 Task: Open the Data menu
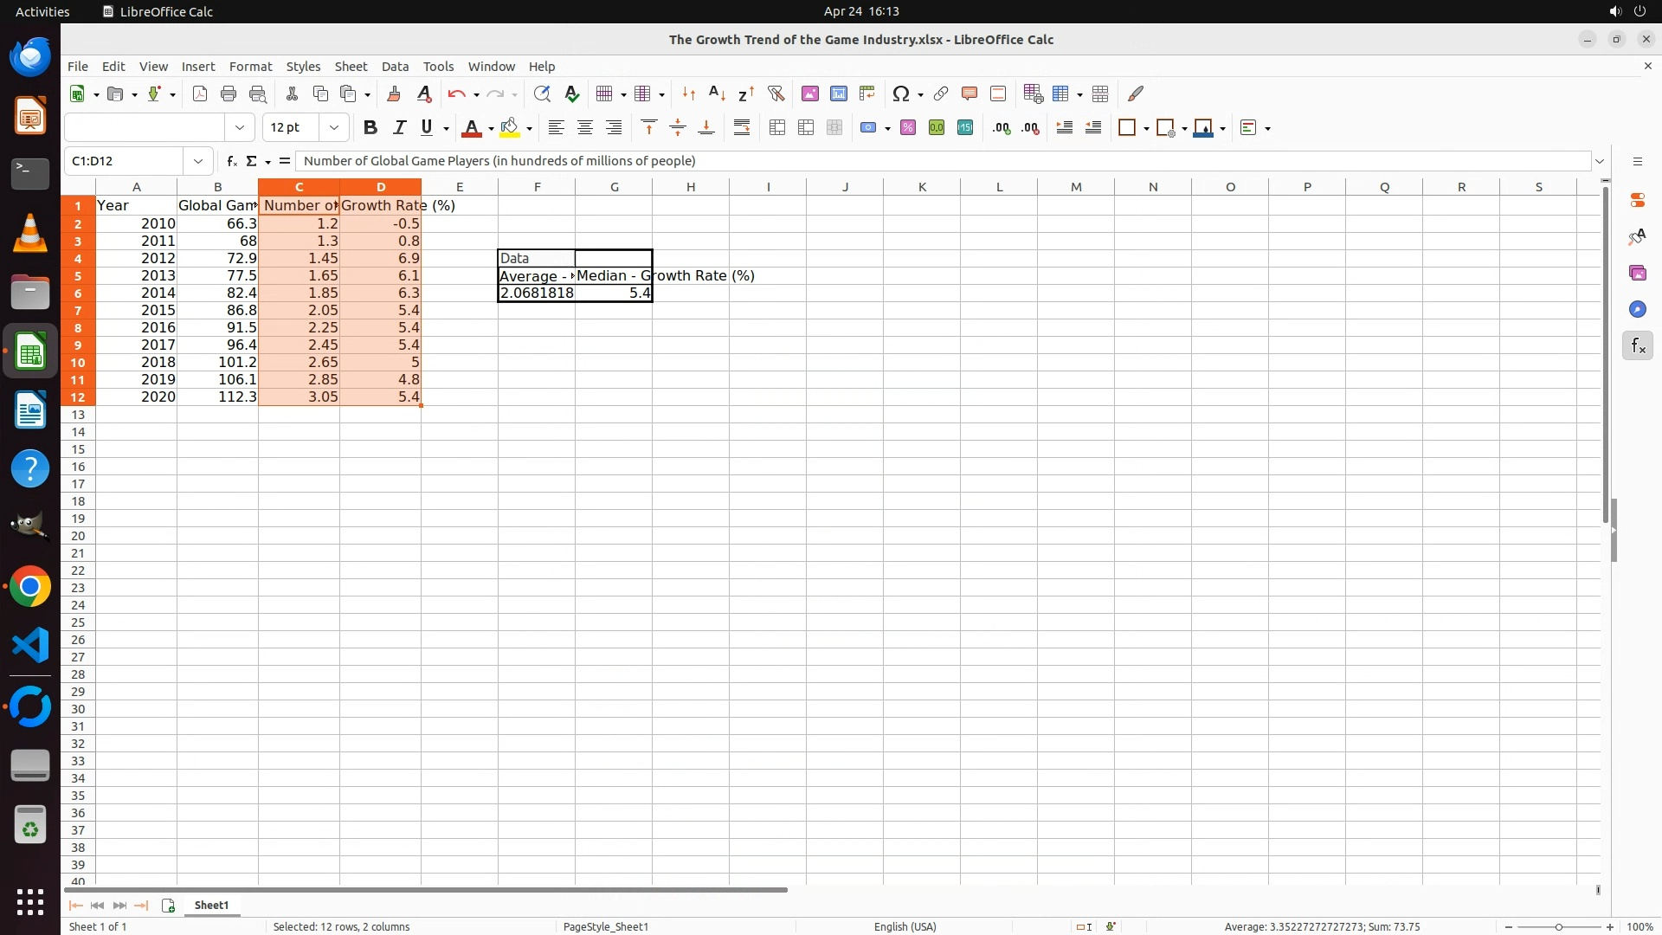395,67
